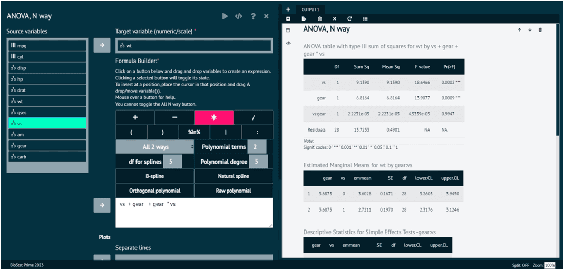Viewport: 564px width, 270px height.
Task: Toggle the plus (+) operator button
Action: pyautogui.click(x=135, y=117)
